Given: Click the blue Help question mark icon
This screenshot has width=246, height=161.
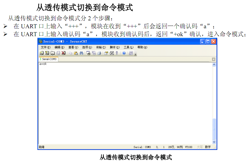Looking at the screenshot, I should tap(124, 53).
